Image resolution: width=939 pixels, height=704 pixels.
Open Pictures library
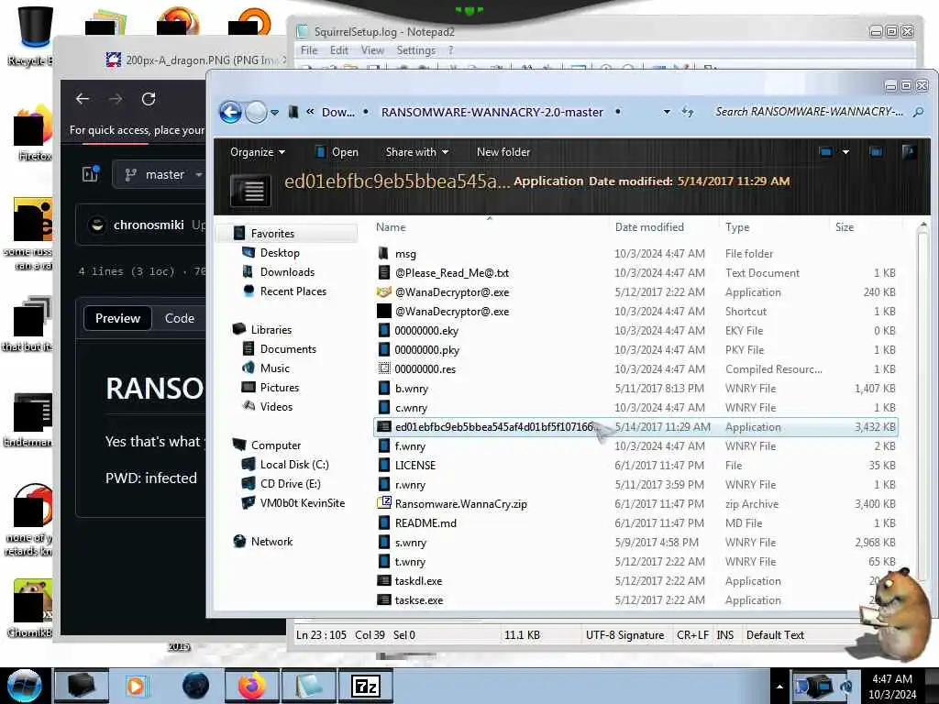pyautogui.click(x=279, y=388)
